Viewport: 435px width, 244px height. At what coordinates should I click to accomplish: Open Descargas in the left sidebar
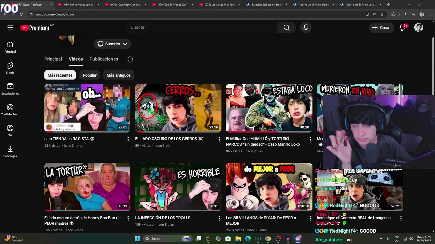(x=10, y=152)
